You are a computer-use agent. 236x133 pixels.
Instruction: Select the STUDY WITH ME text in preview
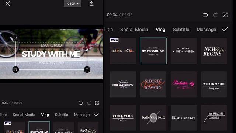51,54
